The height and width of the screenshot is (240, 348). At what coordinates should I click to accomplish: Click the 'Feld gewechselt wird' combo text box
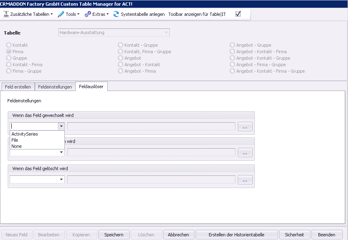tap(34, 126)
